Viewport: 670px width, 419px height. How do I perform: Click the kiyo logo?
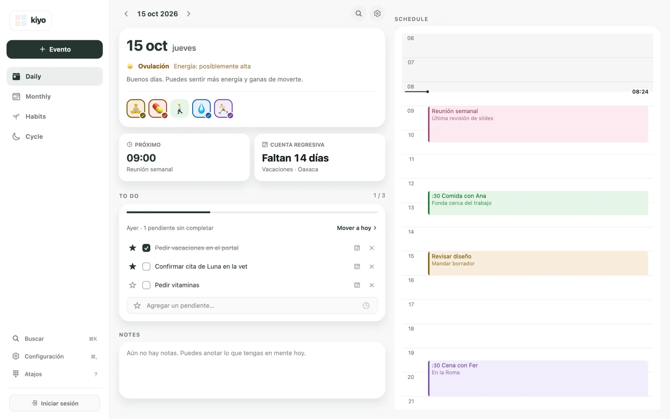pyautogui.click(x=31, y=20)
